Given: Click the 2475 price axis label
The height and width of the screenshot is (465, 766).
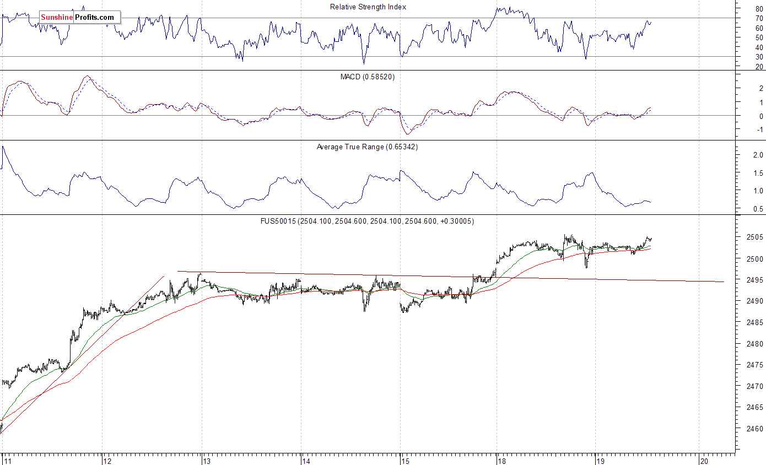Looking at the screenshot, I should click(x=756, y=365).
